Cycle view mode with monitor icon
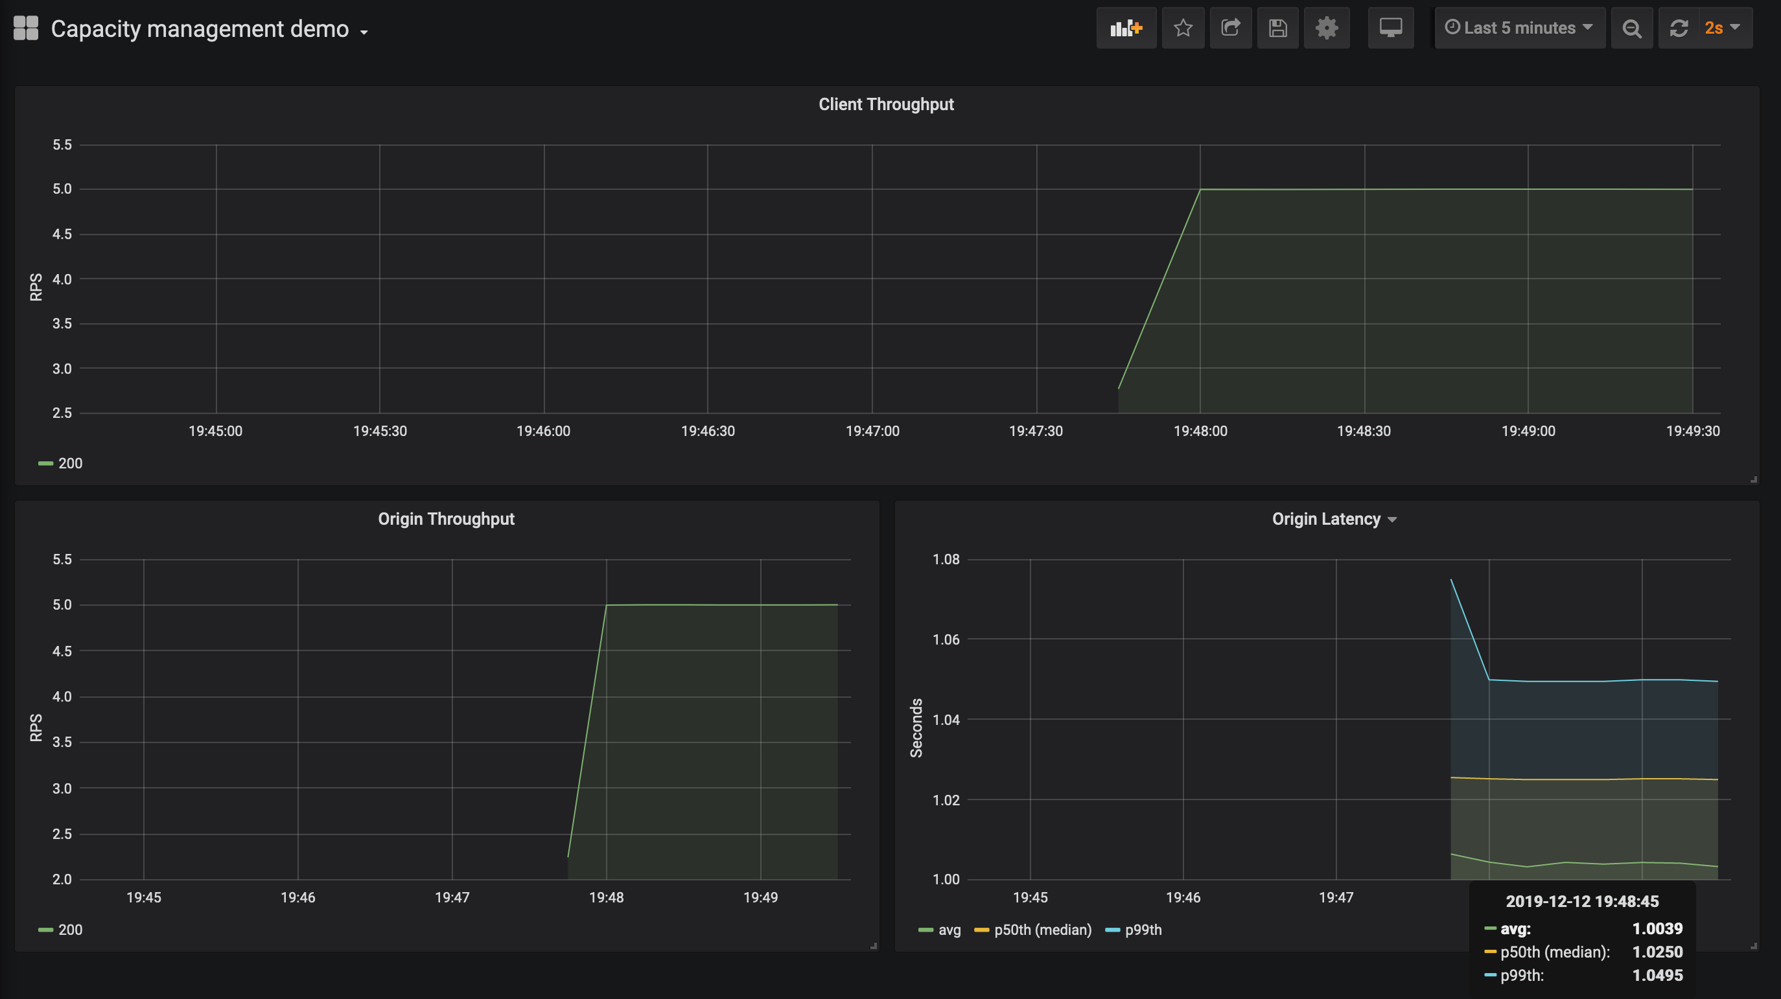This screenshot has width=1781, height=999. coord(1390,28)
